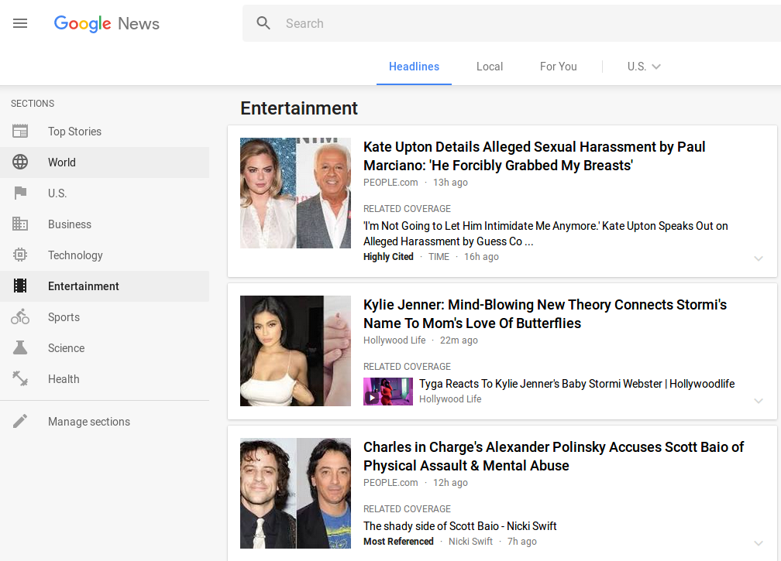Click Hollywood Life source under Kylie headline
This screenshot has width=781, height=561.
pyautogui.click(x=394, y=340)
